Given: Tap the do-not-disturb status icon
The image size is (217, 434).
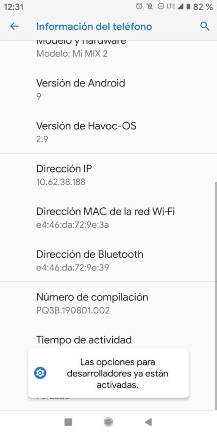Looking at the screenshot, I should click(161, 7).
